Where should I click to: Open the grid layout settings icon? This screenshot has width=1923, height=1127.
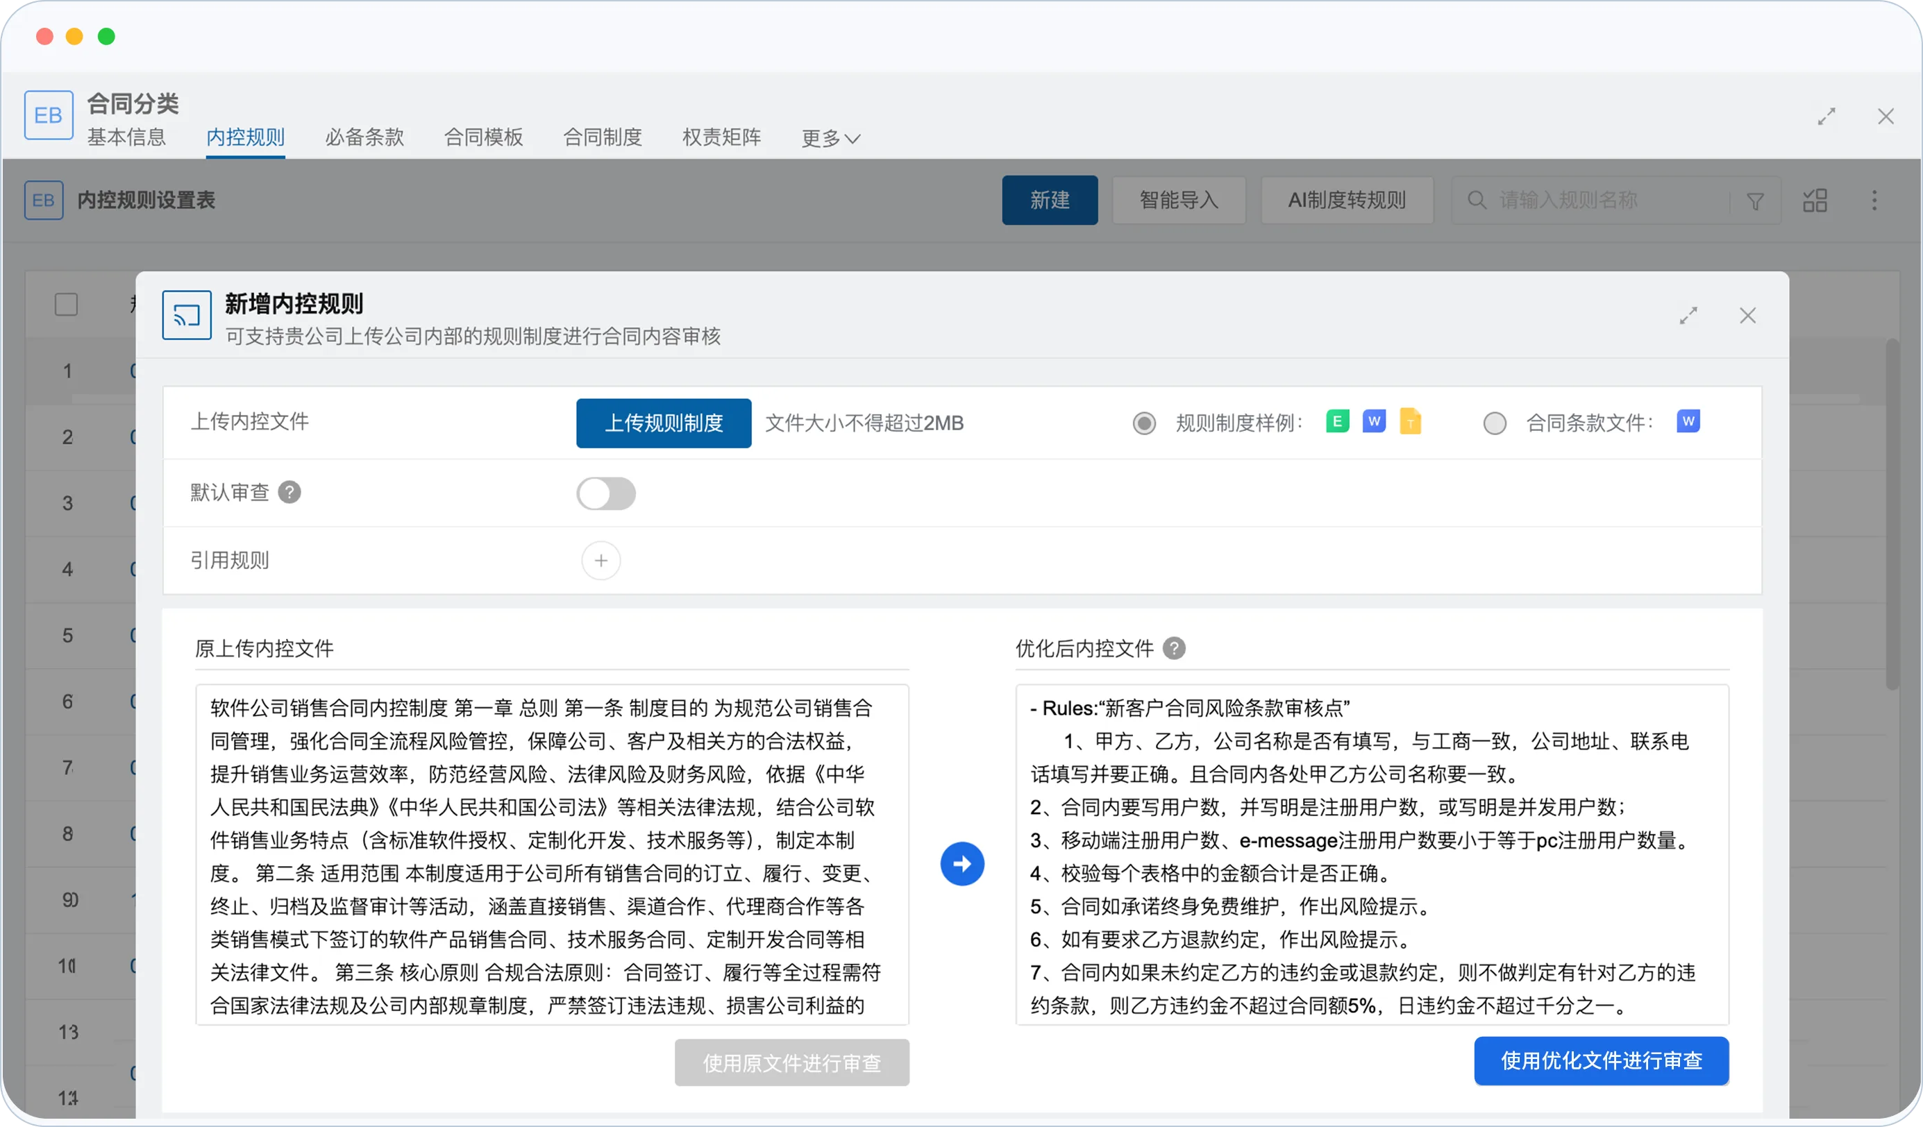click(1815, 201)
